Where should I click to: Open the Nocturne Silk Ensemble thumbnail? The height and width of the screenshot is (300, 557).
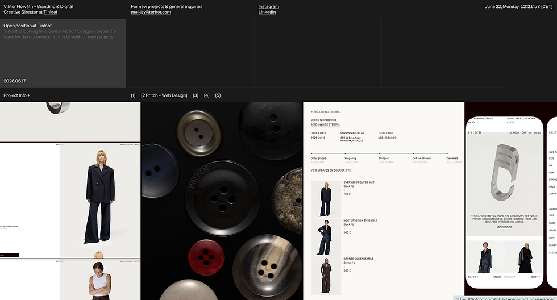point(326,237)
